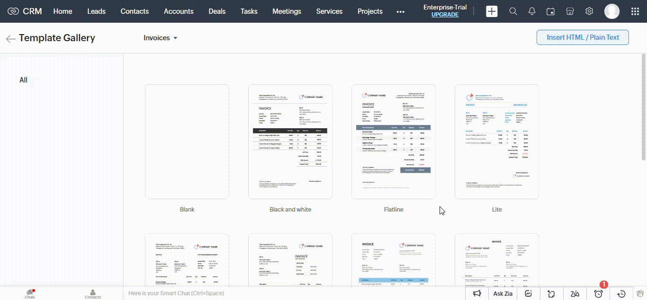
Task: Open the Invoices module dropdown
Action: (161, 37)
